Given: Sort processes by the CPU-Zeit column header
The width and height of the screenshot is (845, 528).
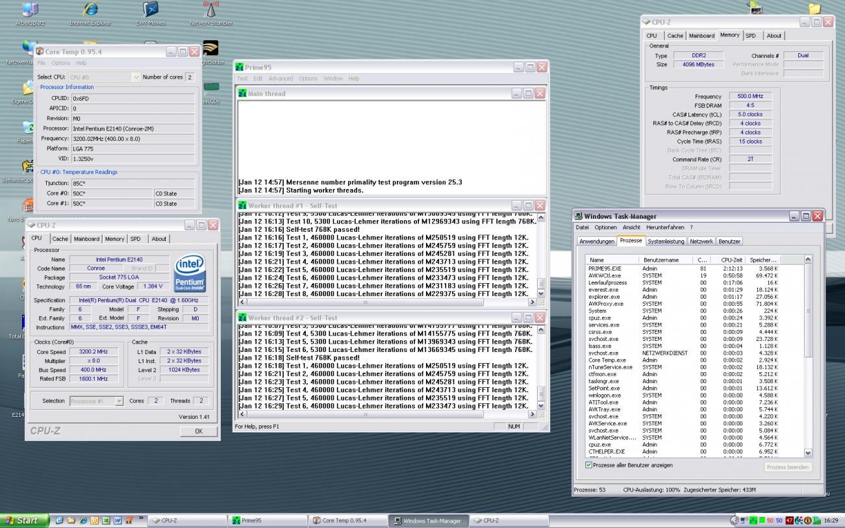Looking at the screenshot, I should coord(728,260).
